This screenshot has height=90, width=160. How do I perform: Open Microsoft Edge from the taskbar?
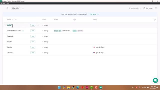coord(78,87)
